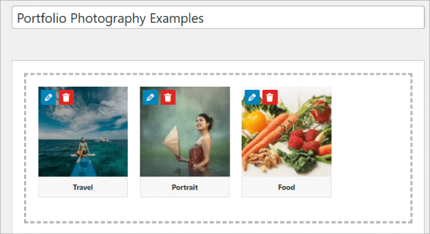Click the word Examples in the title field
The height and width of the screenshot is (234, 430).
pos(176,18)
